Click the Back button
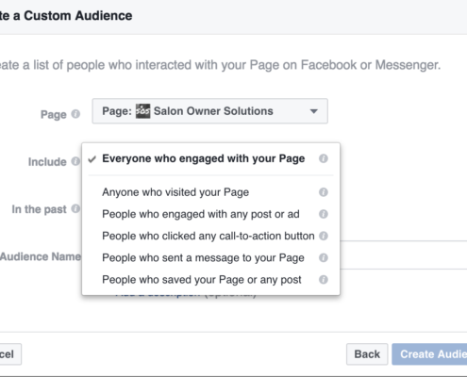This screenshot has width=467, height=377. coord(367,354)
